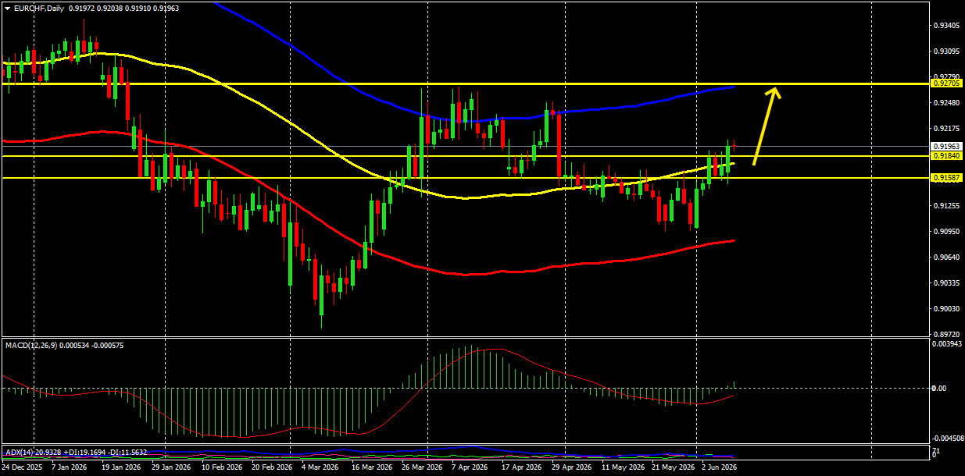Screen dimensions: 965x476
Task: Click the current price label 0.91963
Action: tap(945, 147)
